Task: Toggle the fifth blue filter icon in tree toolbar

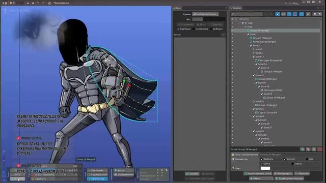Action: (x=302, y=14)
